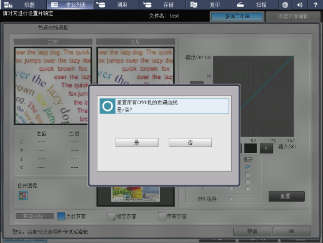The height and width of the screenshot is (243, 323).
Task: Open the 复印 copy tab
Action: pyautogui.click(x=209, y=4)
